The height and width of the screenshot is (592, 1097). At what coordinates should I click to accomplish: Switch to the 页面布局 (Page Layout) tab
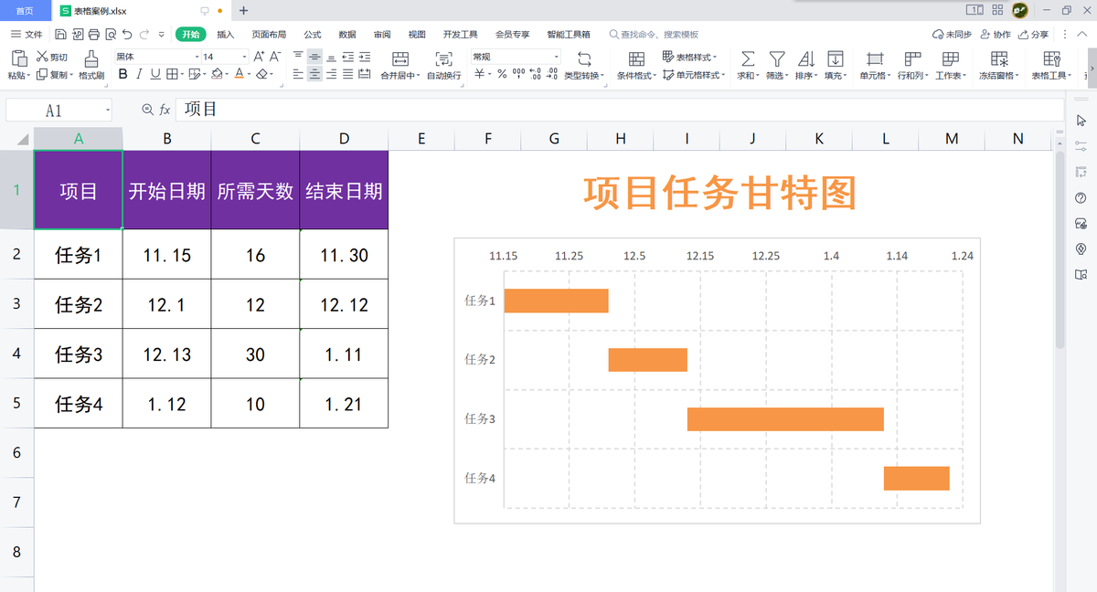[x=269, y=34]
